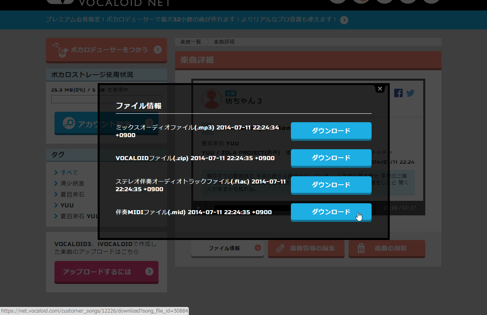Click the storage usage progress bar
Screen dimensions: 487x315
(107, 99)
